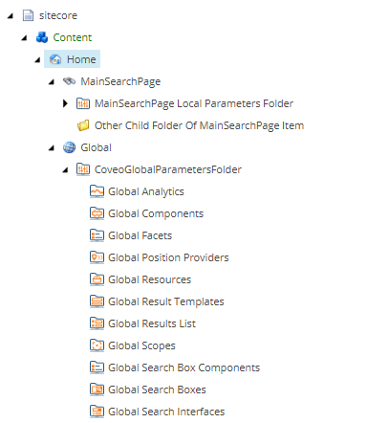Click the Home house icon
This screenshot has width=389, height=423.
coord(55,59)
